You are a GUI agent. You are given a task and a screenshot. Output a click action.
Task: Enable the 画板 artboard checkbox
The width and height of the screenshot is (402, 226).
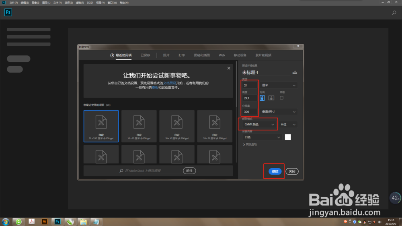(281, 98)
